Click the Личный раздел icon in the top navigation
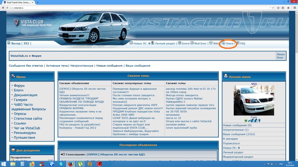The height and width of the screenshot is (167, 298). click(153, 43)
